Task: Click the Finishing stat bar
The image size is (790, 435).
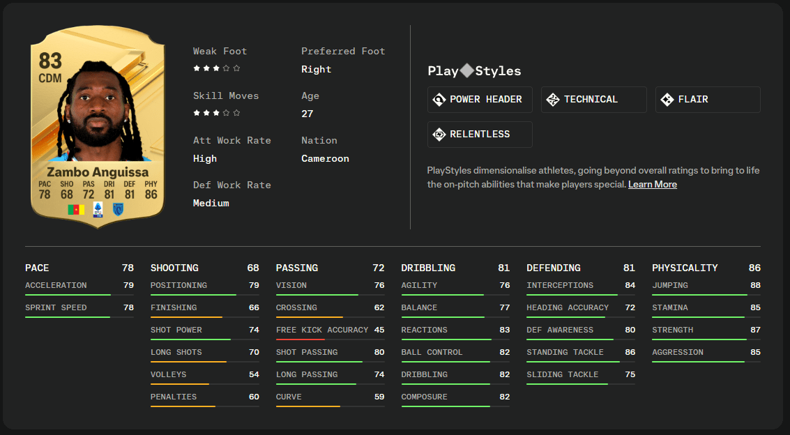Action: tap(204, 317)
